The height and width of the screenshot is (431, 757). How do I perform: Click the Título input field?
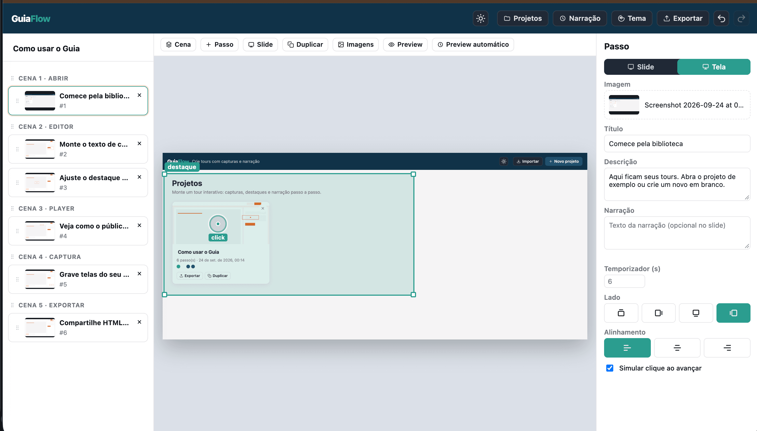pyautogui.click(x=677, y=144)
